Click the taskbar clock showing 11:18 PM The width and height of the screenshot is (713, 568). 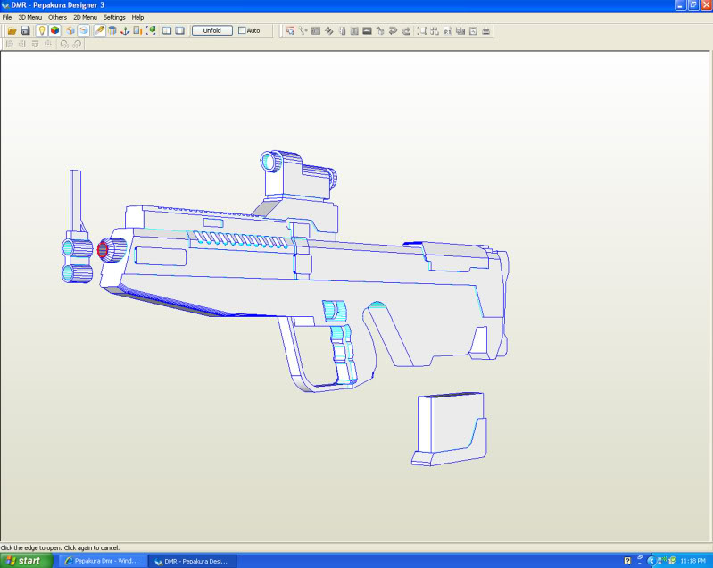pos(693,561)
